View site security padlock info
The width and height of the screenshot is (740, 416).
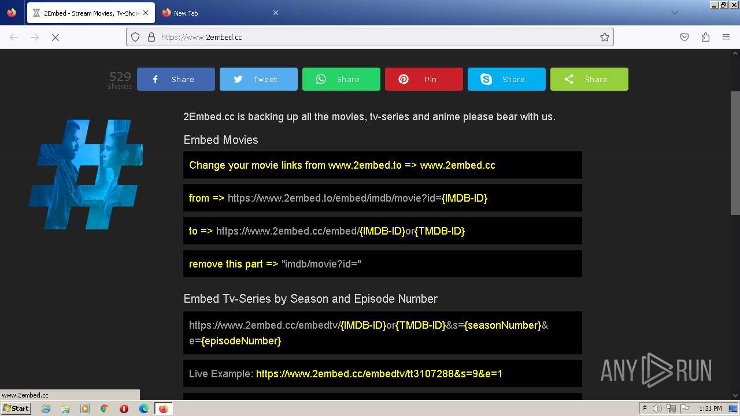coord(151,37)
